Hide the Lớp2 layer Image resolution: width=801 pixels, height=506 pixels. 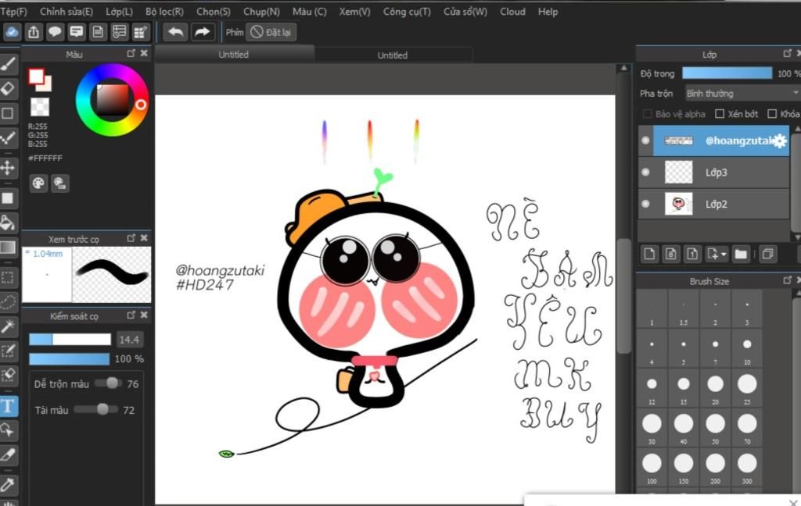click(645, 204)
